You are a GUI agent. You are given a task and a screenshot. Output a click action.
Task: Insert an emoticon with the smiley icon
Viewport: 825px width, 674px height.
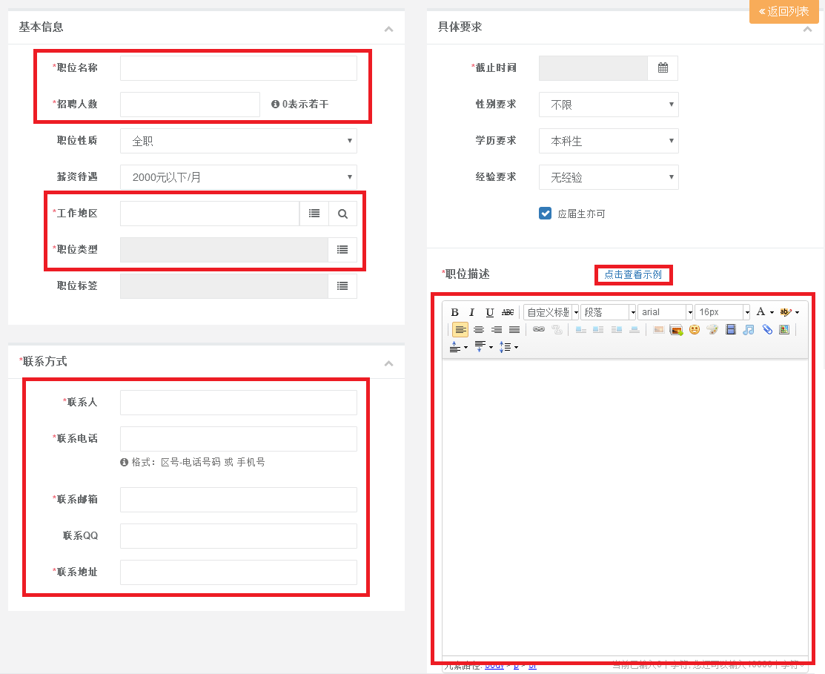695,330
